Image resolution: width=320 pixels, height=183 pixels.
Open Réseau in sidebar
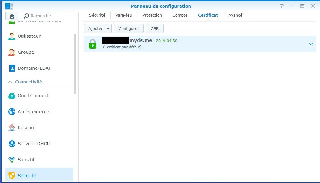pyautogui.click(x=39, y=128)
